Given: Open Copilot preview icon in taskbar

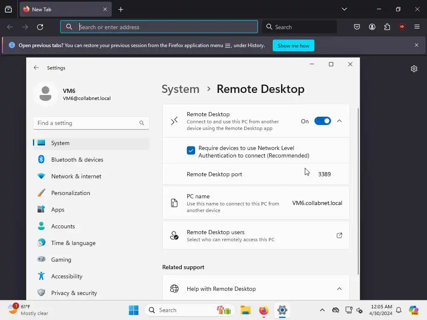Looking at the screenshot, I should point(414,310).
